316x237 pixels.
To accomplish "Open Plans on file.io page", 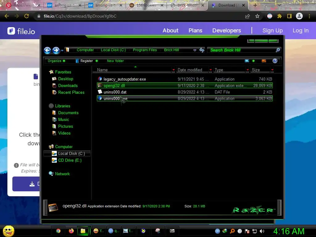I will click(x=195, y=31).
